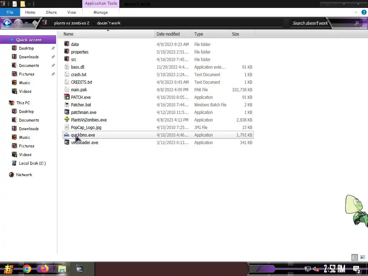Open pinned Pictures under Quick access
The image size is (368, 276).
[x=27, y=74]
